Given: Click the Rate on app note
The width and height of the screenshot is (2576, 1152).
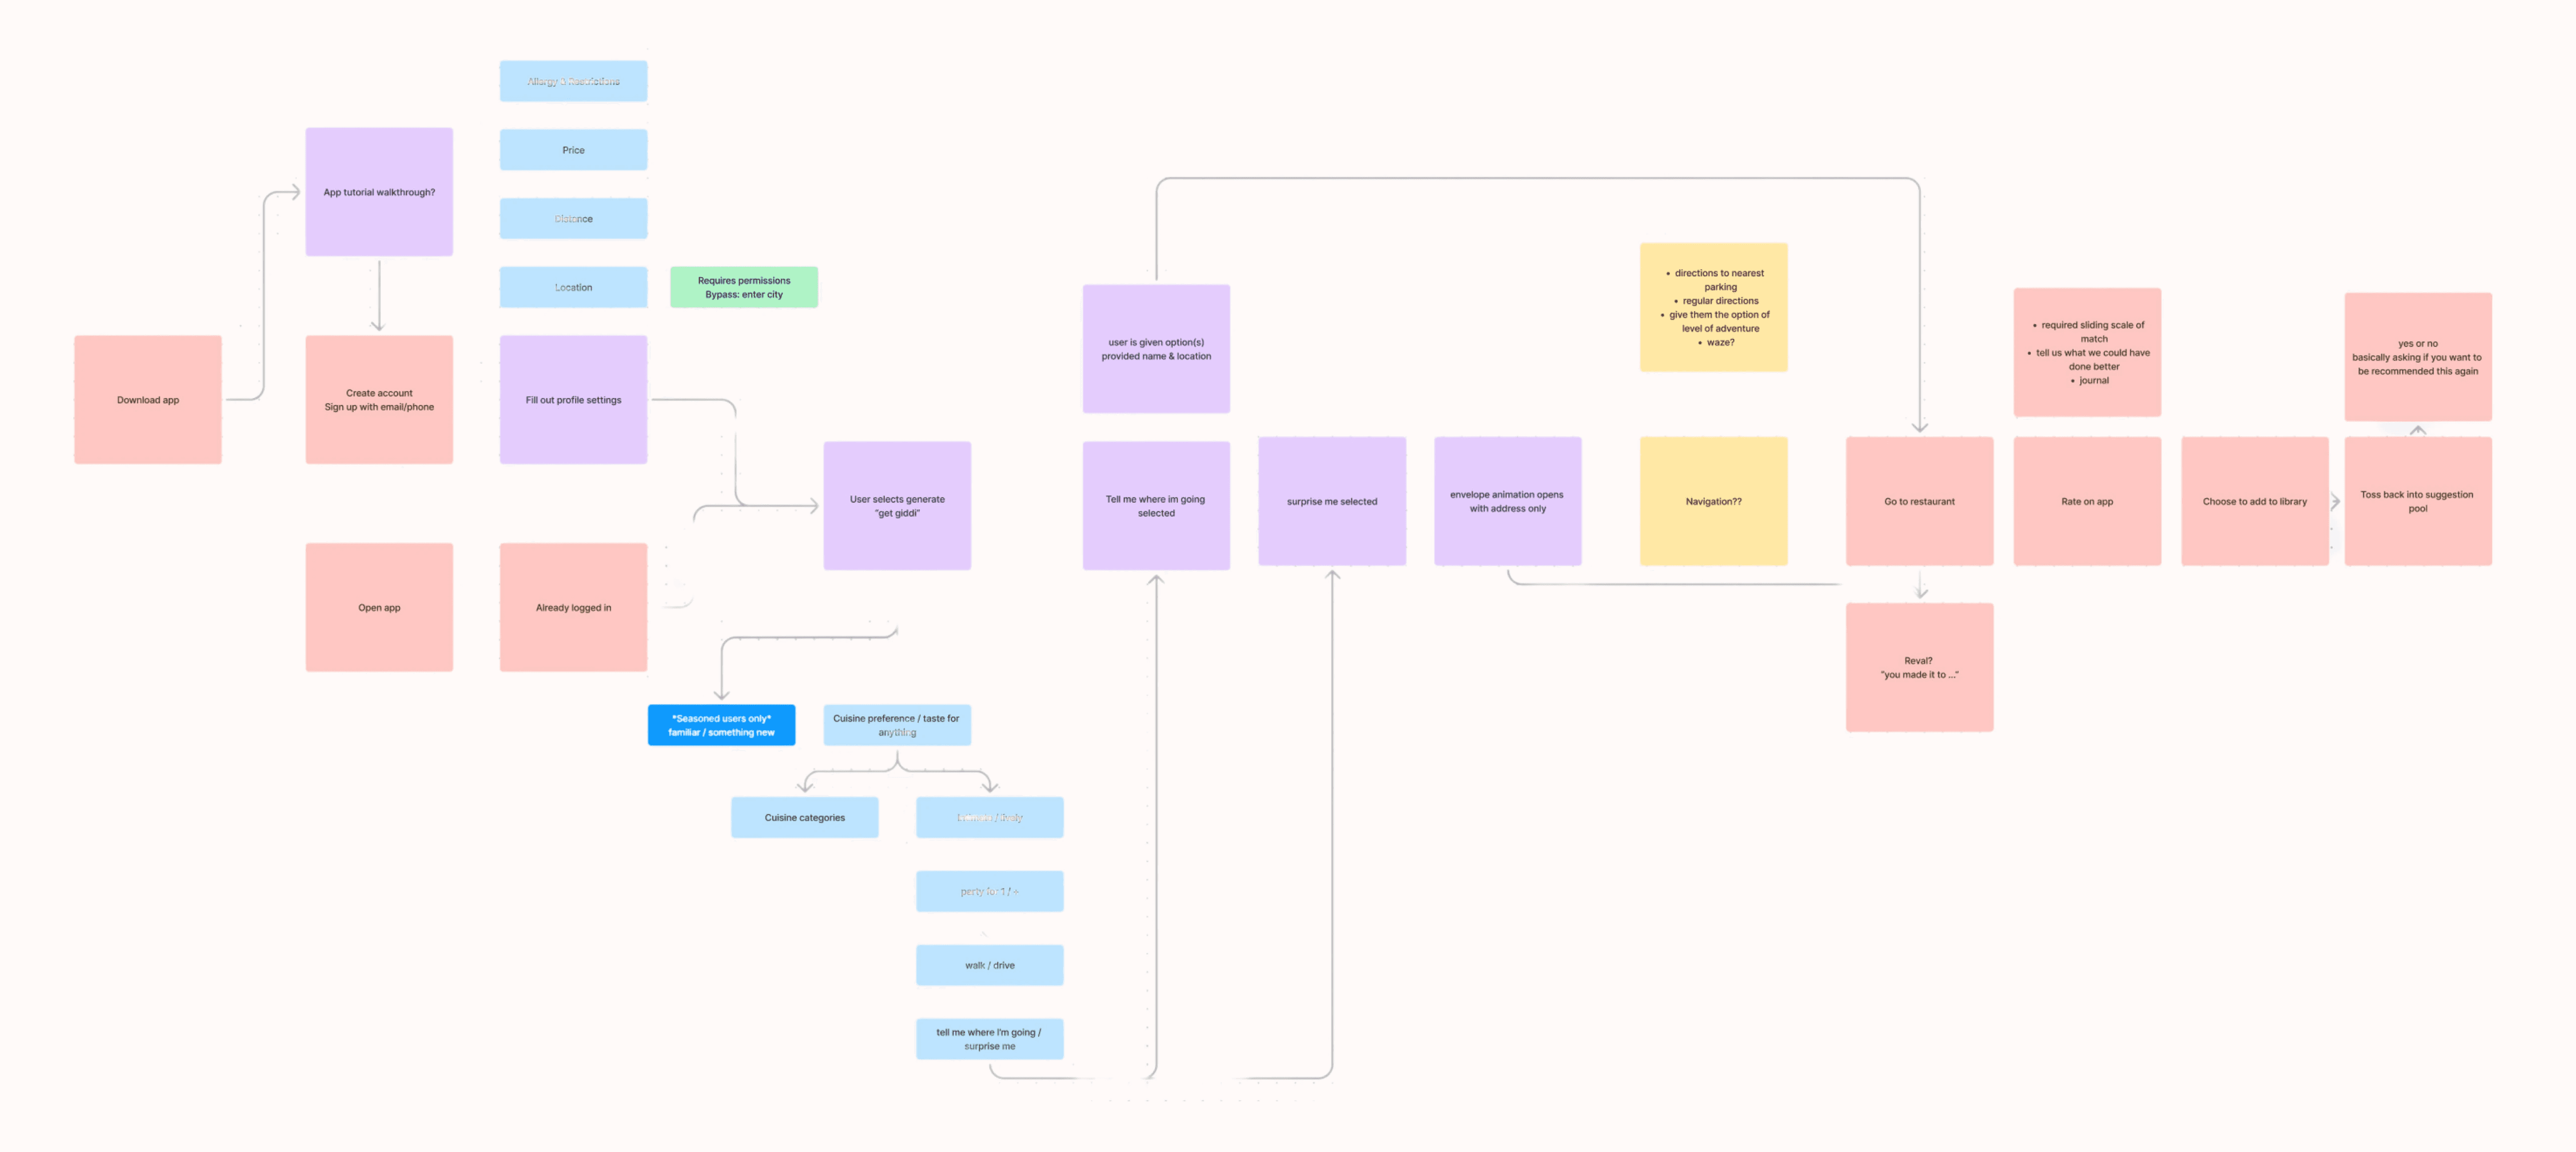Looking at the screenshot, I should [2087, 501].
